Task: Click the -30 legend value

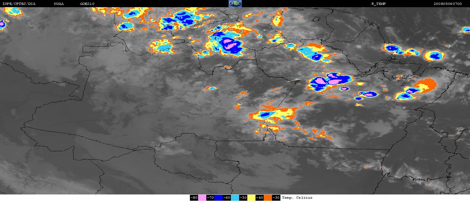Action: click(276, 198)
